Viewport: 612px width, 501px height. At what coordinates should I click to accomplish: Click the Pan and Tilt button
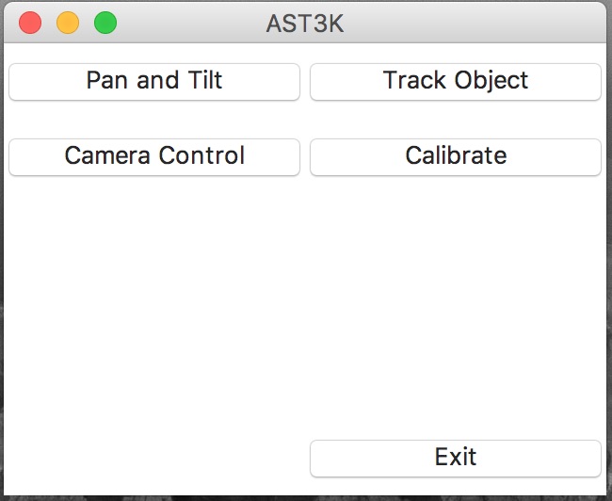pyautogui.click(x=154, y=81)
